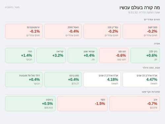
Task: Open the S&P 500 futures card
Action: 141,31
